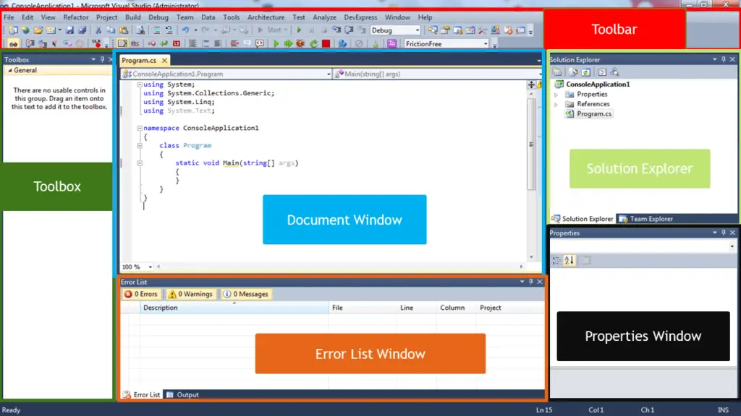Click the New Project icon in toolbar

tap(13, 30)
